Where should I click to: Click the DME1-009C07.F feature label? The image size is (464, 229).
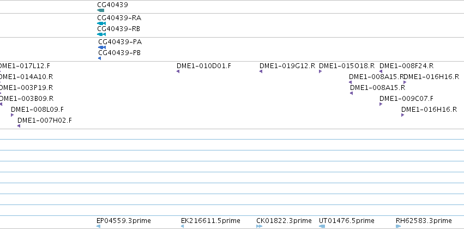[x=406, y=99]
